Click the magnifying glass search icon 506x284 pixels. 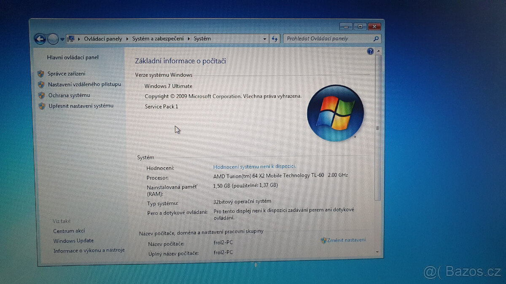click(x=375, y=38)
